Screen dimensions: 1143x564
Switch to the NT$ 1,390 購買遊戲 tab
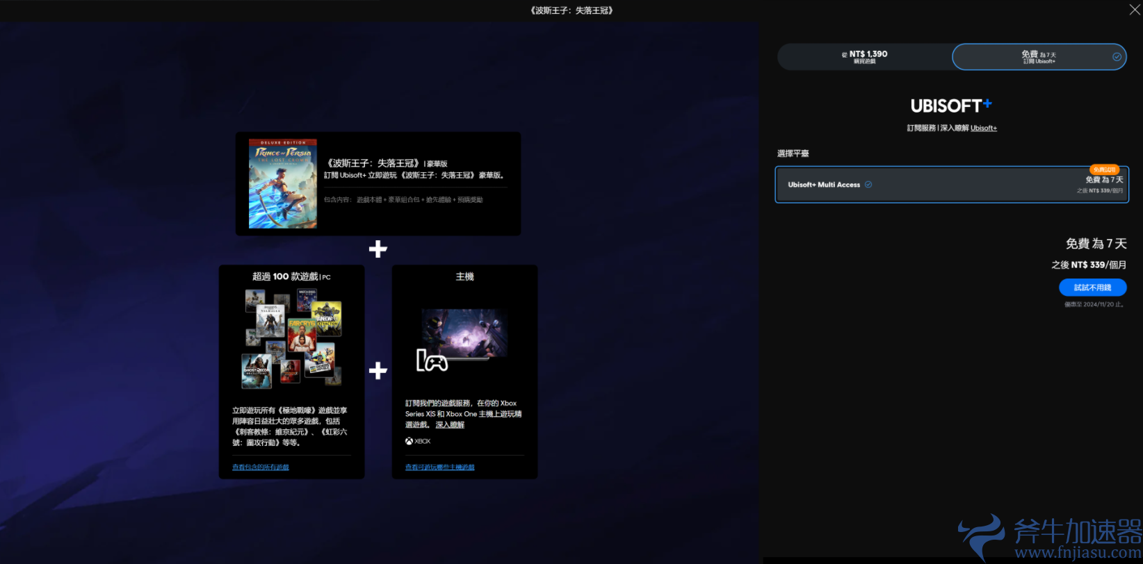[864, 57]
